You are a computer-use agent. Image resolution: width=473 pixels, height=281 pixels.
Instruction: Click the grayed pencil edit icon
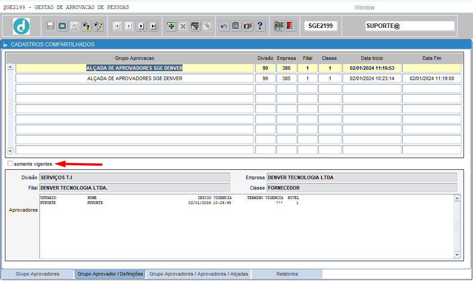pyautogui.click(x=207, y=26)
